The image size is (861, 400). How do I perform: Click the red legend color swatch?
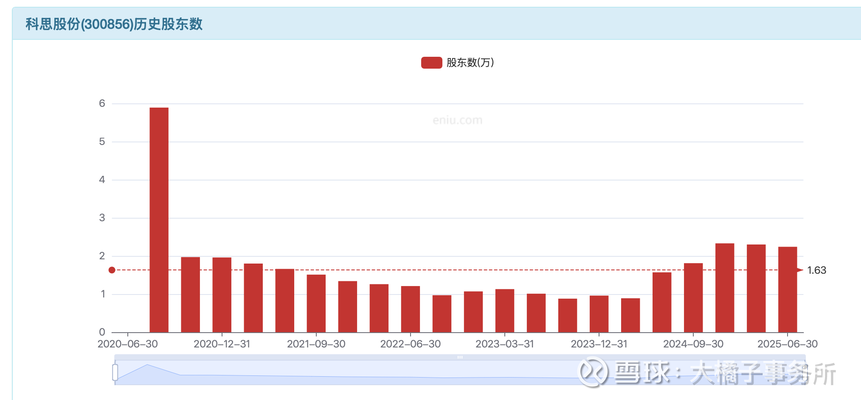431,63
